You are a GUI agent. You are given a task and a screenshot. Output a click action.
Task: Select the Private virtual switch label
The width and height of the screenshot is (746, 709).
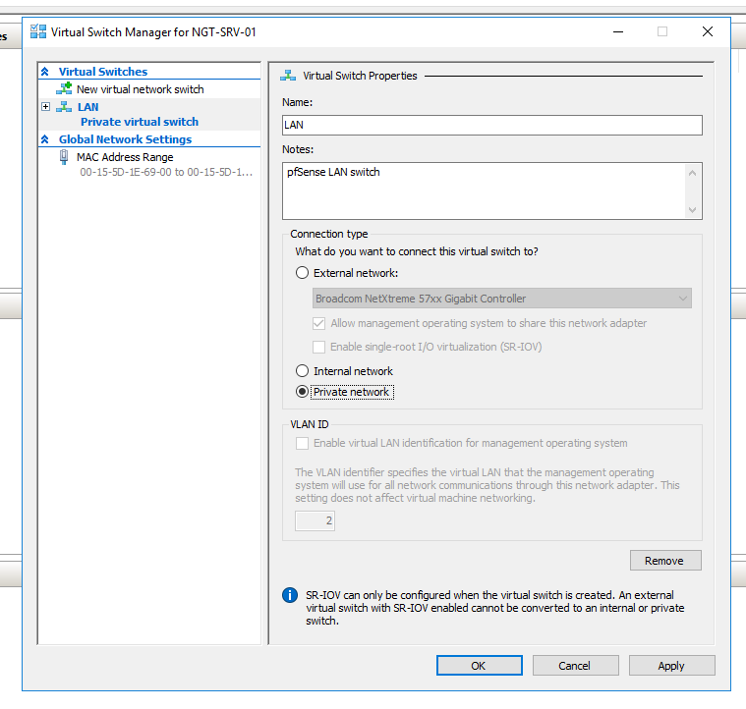tap(140, 122)
